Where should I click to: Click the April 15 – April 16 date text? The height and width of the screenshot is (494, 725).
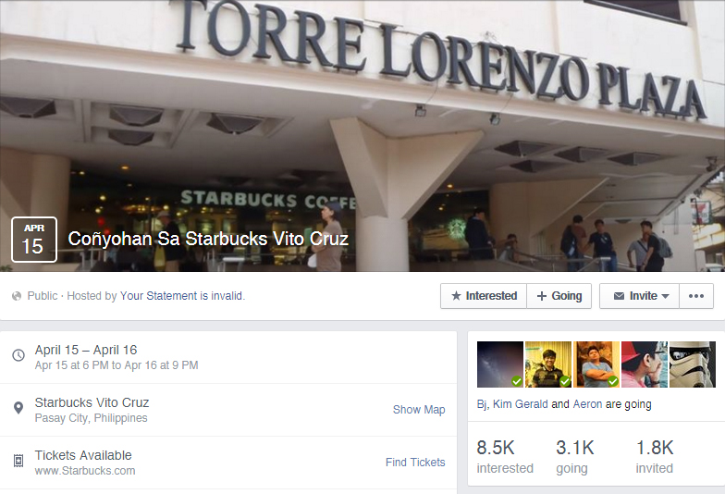(86, 350)
